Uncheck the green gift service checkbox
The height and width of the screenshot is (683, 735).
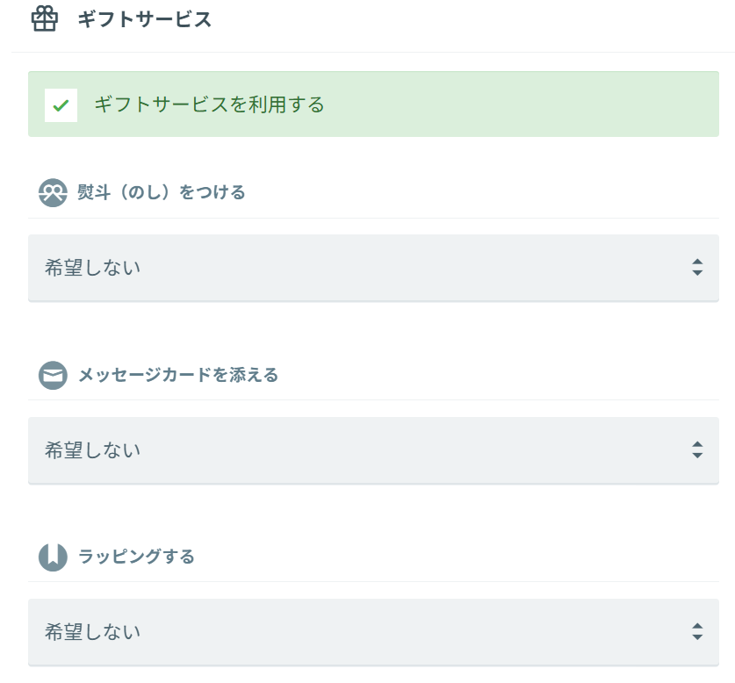tap(61, 105)
